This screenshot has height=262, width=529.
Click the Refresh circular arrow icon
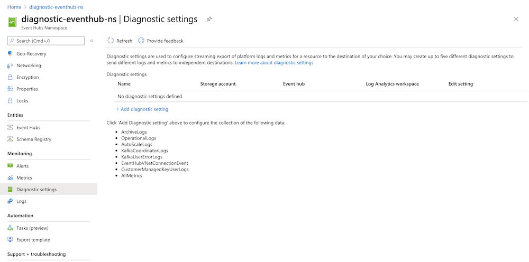click(111, 41)
